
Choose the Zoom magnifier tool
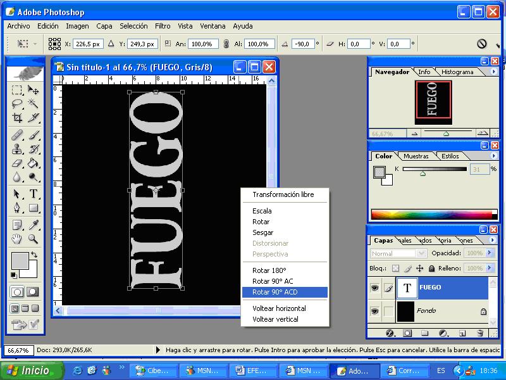[34, 239]
